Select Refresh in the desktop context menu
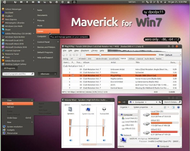Image resolution: width=190 pixels, height=151 pixels. point(11,107)
